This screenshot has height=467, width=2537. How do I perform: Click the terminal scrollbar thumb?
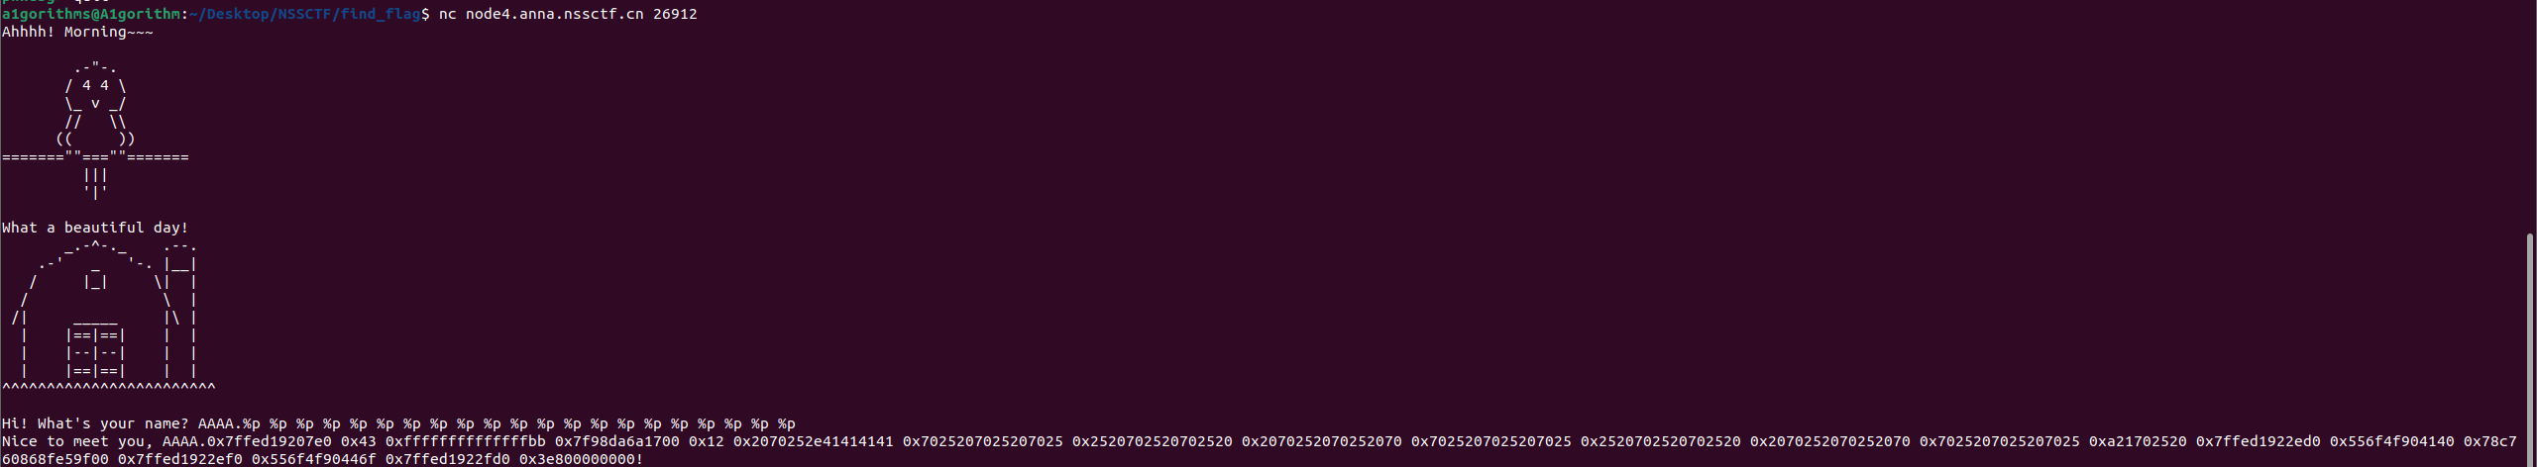point(2529,350)
